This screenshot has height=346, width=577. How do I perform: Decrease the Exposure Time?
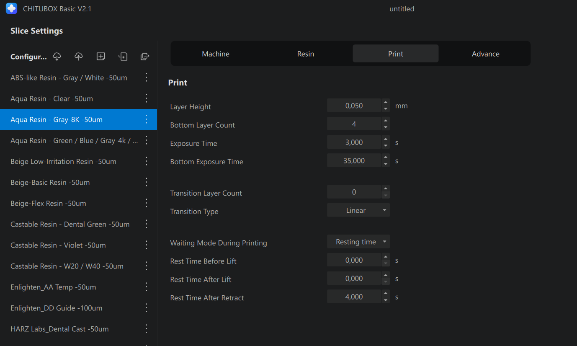tap(386, 146)
